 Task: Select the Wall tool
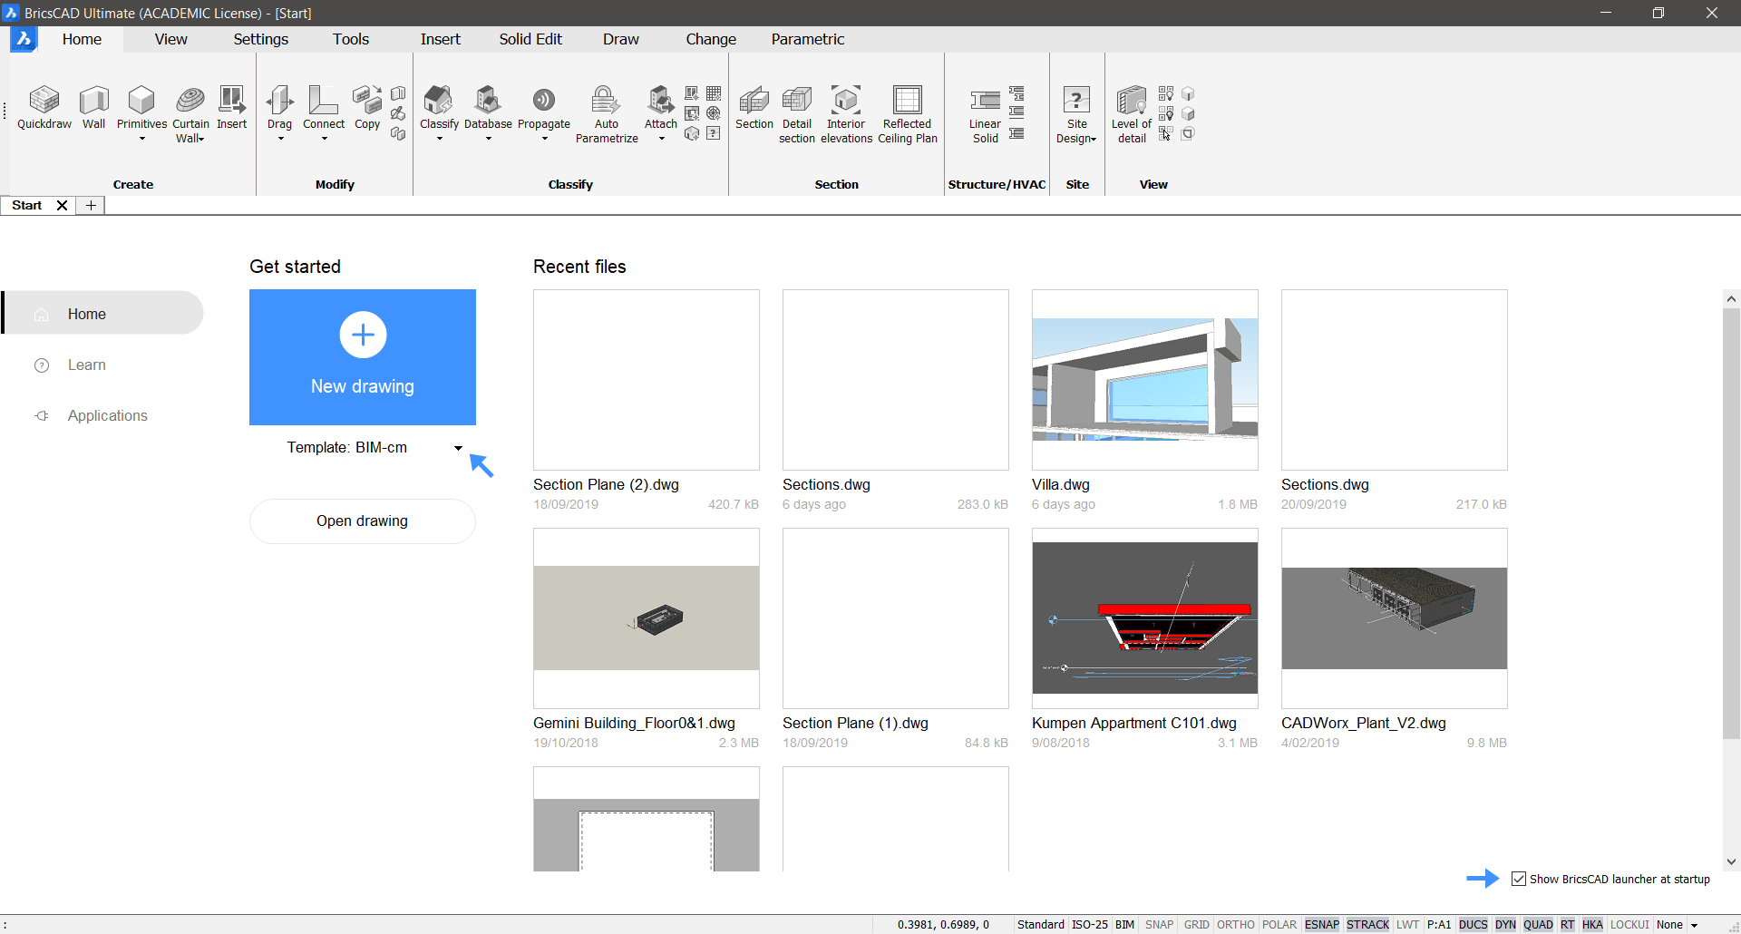pos(94,108)
